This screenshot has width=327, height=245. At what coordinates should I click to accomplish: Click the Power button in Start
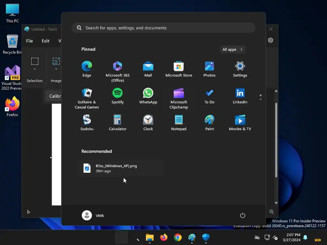point(243,215)
